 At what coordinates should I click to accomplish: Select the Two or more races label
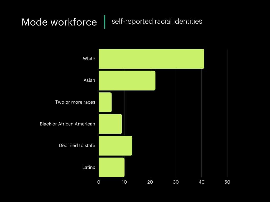click(75, 102)
